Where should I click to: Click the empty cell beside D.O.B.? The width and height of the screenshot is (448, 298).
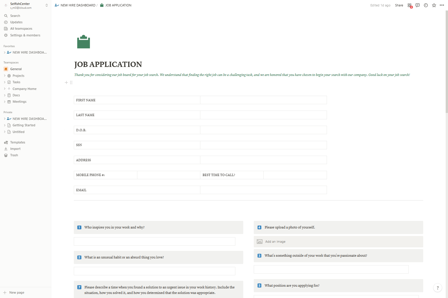[x=263, y=130]
